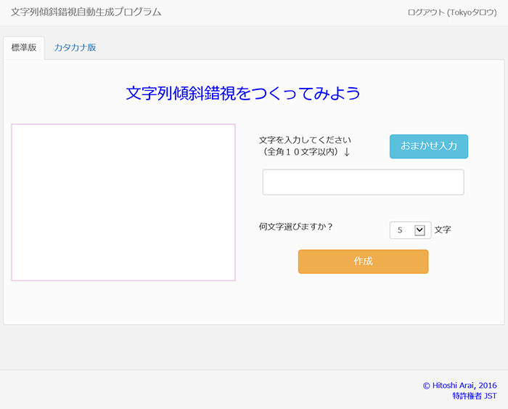
Task: Click the label 文字を入力してください
Action: coord(305,140)
